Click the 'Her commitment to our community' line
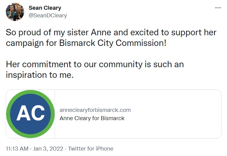Screen dimensions: 227x156 (x=95, y=64)
